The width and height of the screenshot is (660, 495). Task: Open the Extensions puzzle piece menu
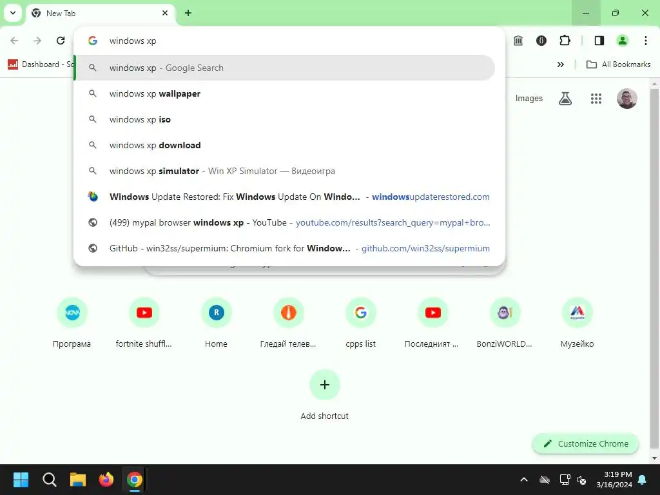[x=565, y=41]
